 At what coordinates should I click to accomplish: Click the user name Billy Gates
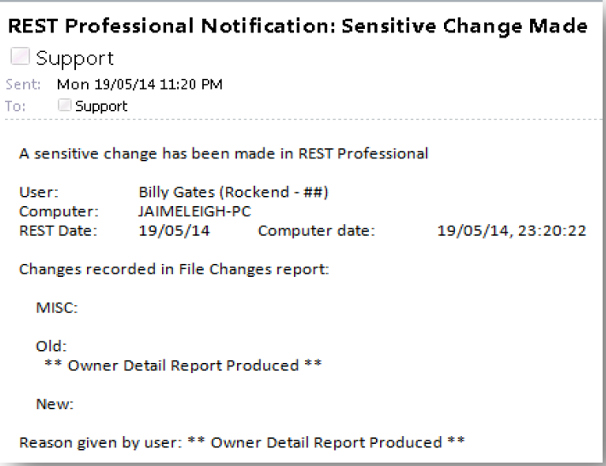176,192
